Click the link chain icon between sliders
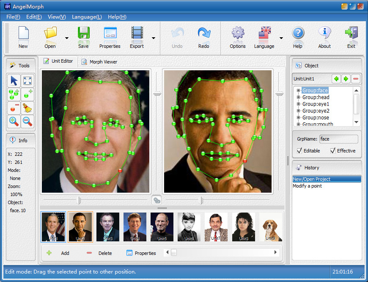Screen dimensions: 368x282 pyautogui.click(x=157, y=200)
